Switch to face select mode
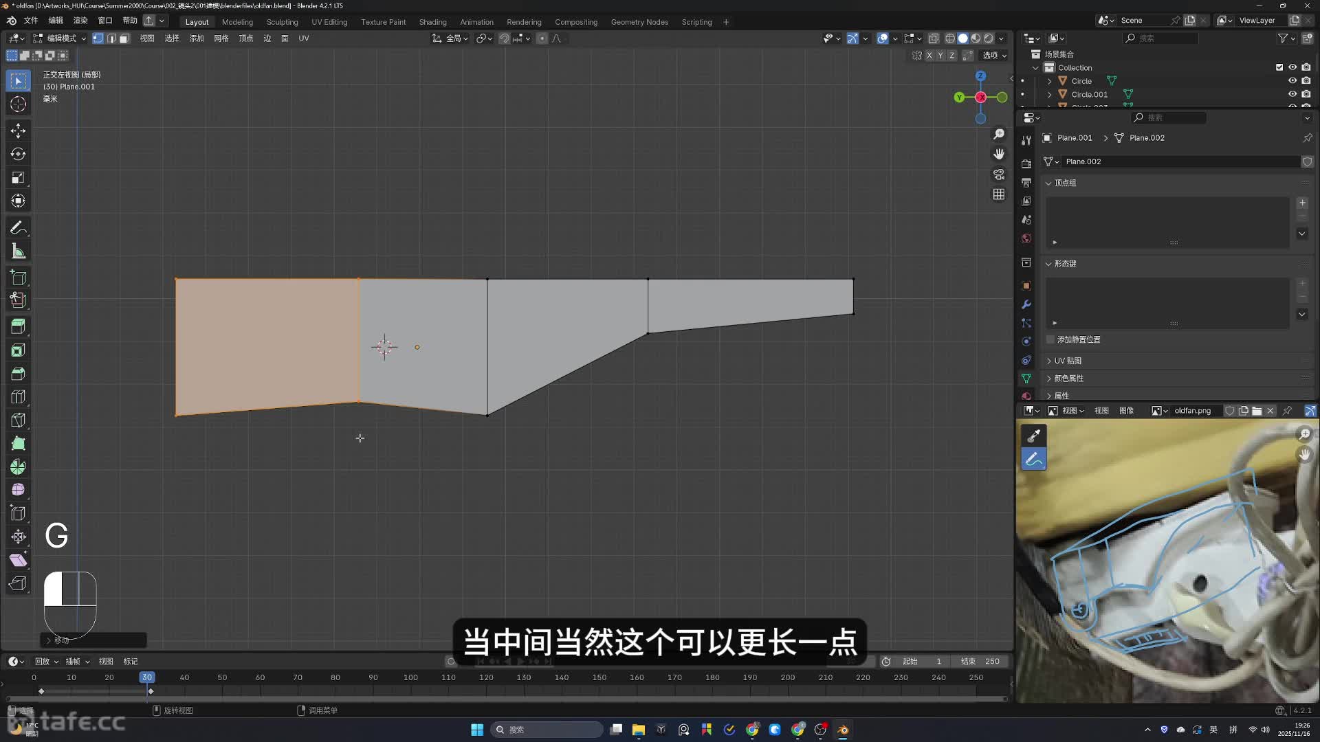The height and width of the screenshot is (742, 1320). point(124,38)
